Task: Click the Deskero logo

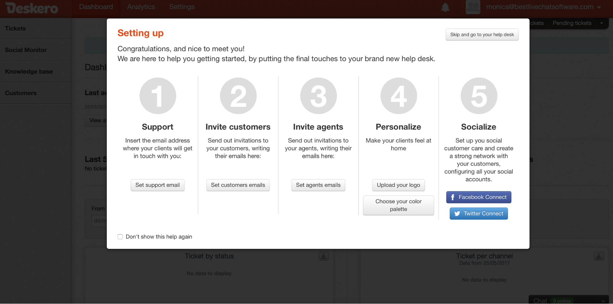Action: click(x=32, y=8)
